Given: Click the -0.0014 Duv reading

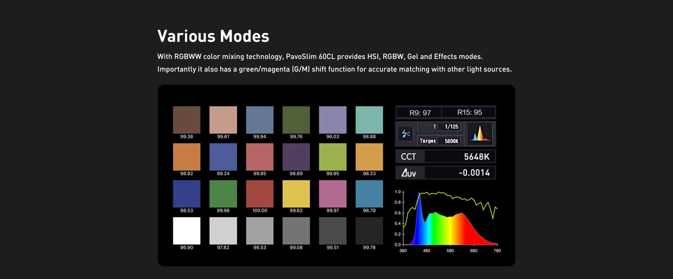Looking at the screenshot, I should click(474, 173).
